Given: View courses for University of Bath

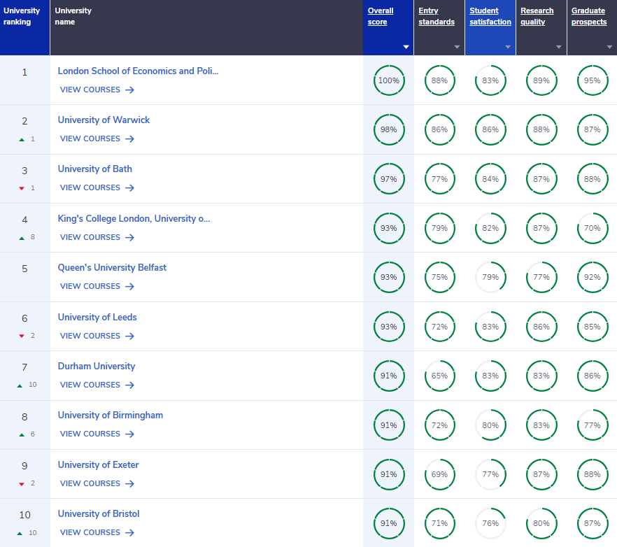Looking at the screenshot, I should 97,187.
